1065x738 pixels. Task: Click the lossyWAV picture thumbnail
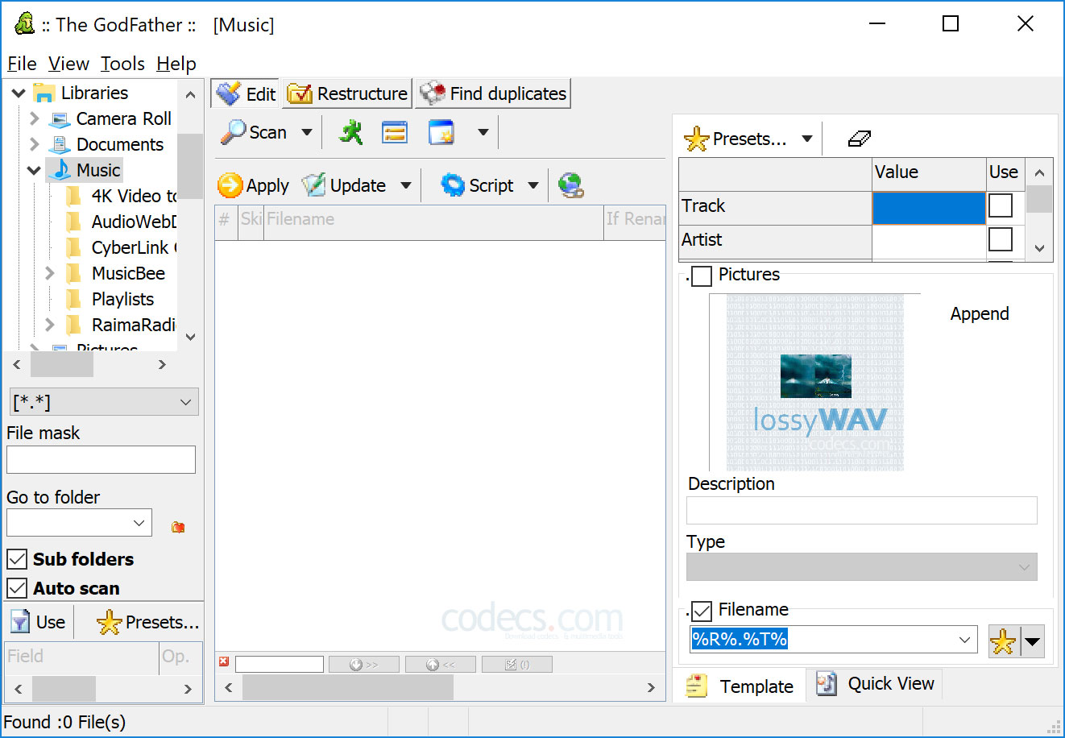click(815, 383)
